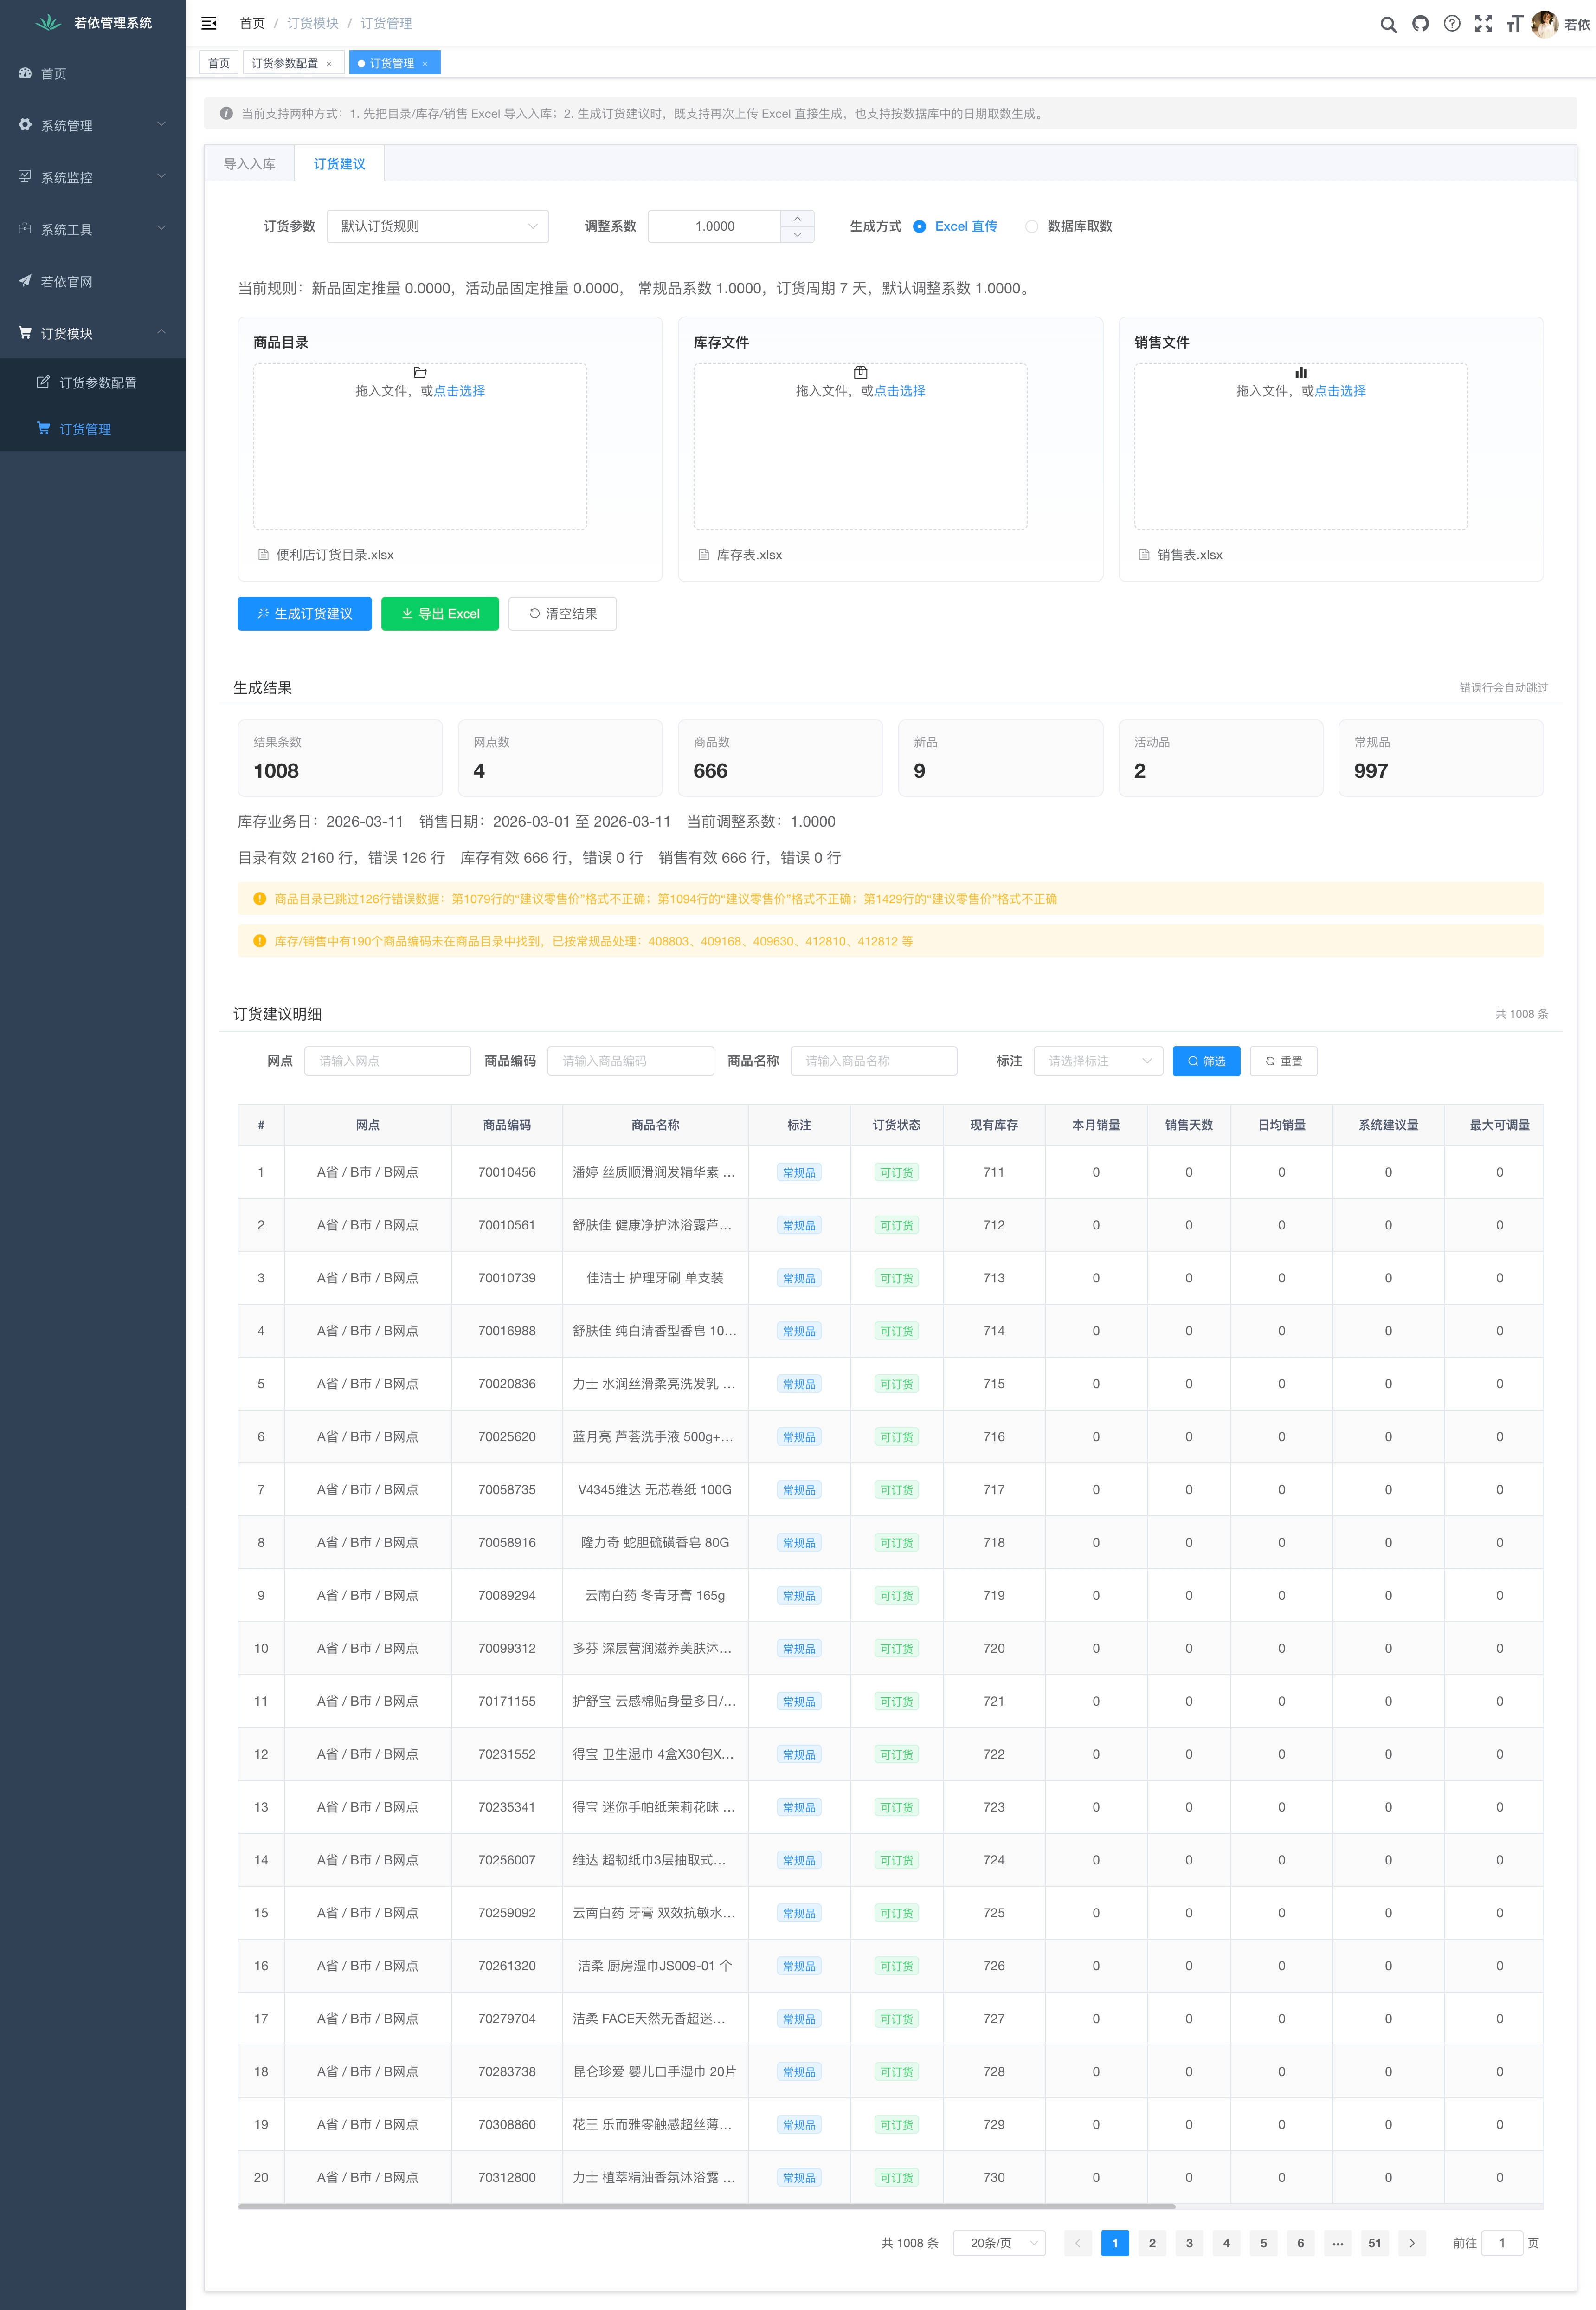Click product code 70010456 cell

507,1171
